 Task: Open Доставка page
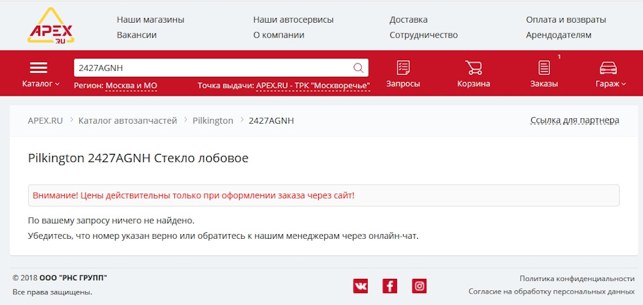click(x=409, y=19)
